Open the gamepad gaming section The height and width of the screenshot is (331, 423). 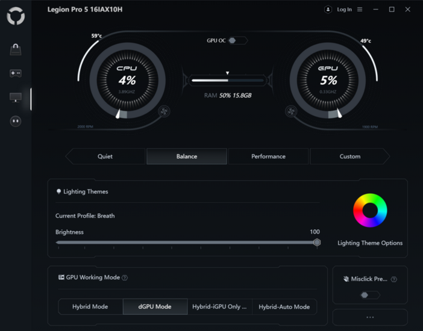[x=16, y=73]
